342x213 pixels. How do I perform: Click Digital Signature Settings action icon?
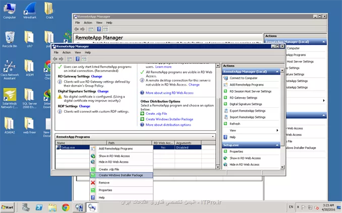coord(226,104)
